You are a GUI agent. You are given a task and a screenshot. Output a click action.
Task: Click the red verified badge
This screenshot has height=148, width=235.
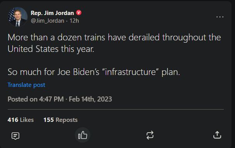[79, 13]
